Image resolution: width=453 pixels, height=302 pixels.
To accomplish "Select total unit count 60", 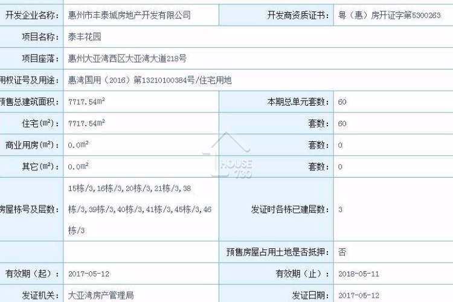I will (342, 101).
